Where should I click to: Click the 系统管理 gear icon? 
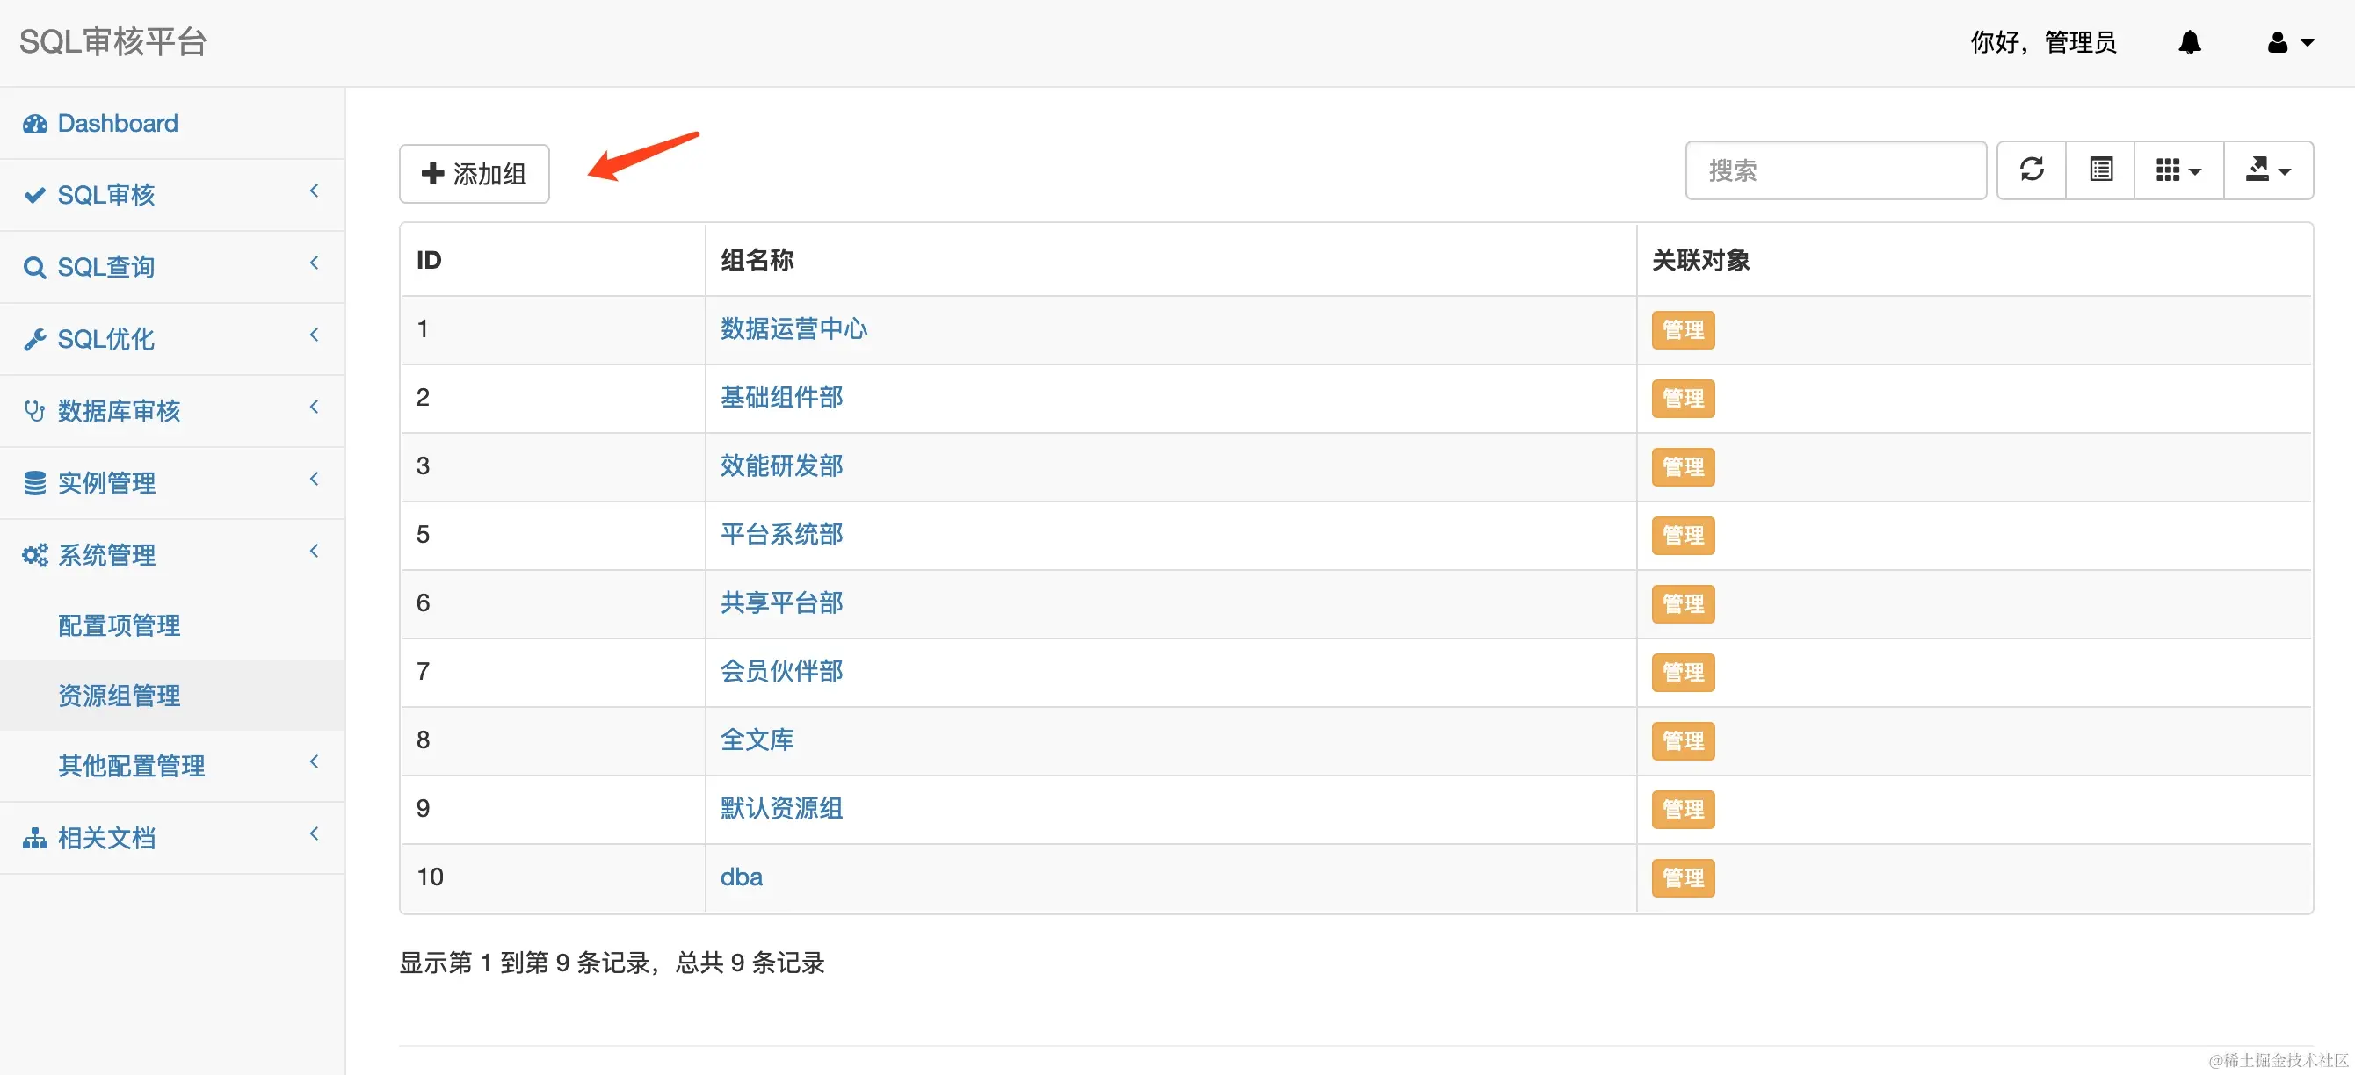[33, 554]
